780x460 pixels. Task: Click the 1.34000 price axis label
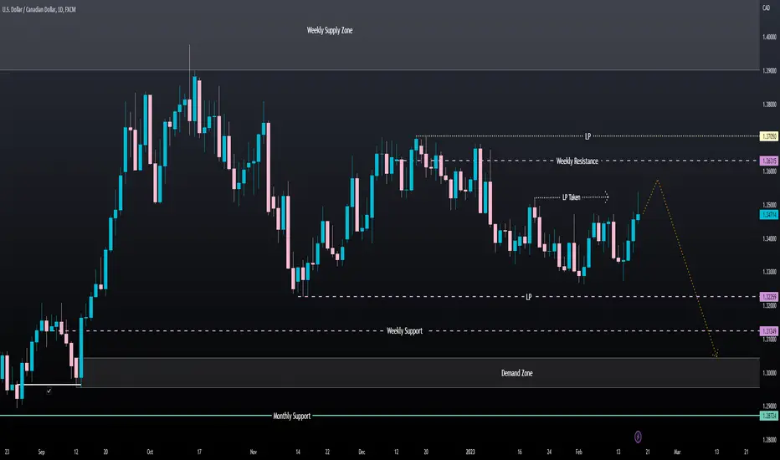tap(770, 238)
